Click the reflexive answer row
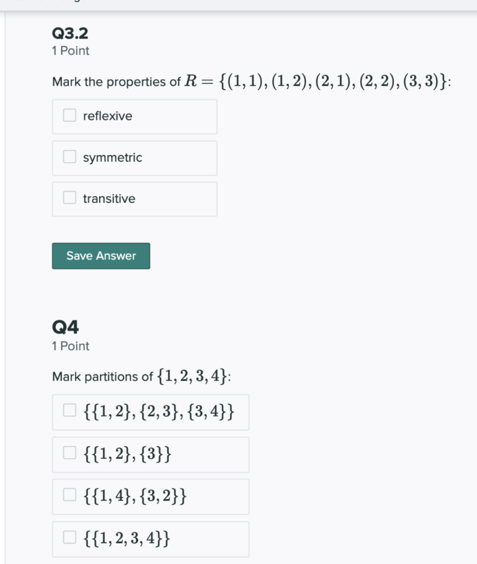 (x=134, y=116)
